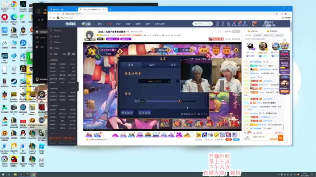Click the orange send button in chat

pos(280,138)
